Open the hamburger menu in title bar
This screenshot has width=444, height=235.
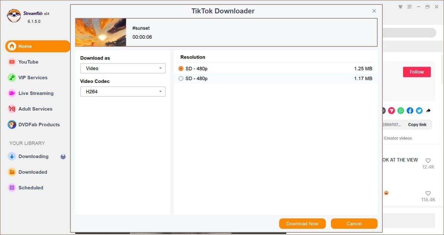(410, 7)
